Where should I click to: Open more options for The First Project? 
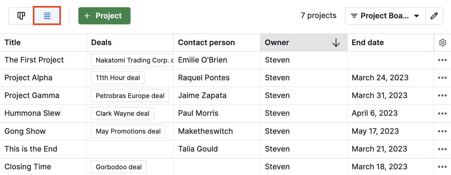point(442,60)
